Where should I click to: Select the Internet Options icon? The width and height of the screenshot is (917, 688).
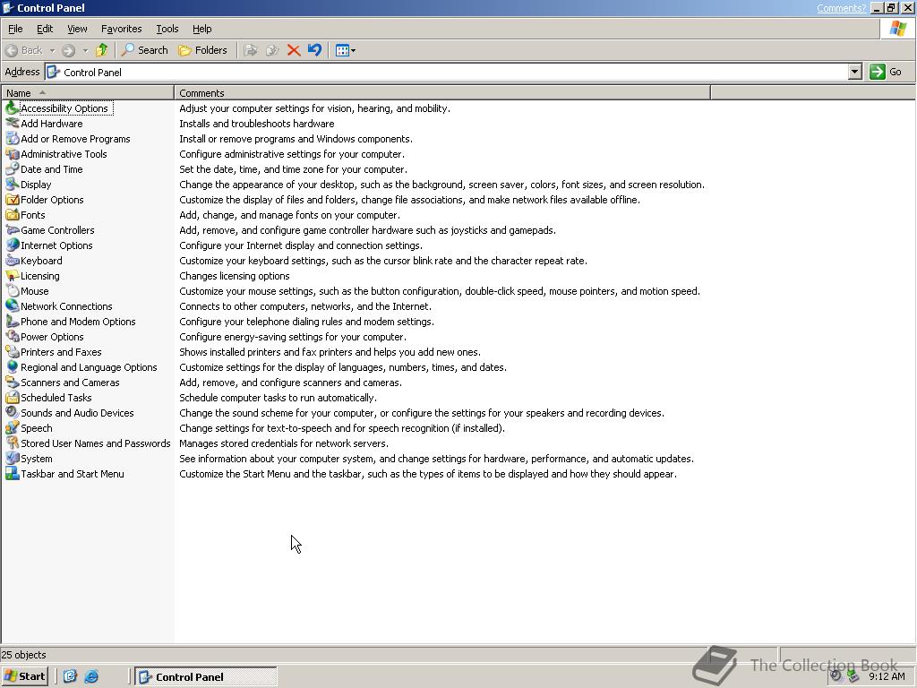(x=12, y=245)
